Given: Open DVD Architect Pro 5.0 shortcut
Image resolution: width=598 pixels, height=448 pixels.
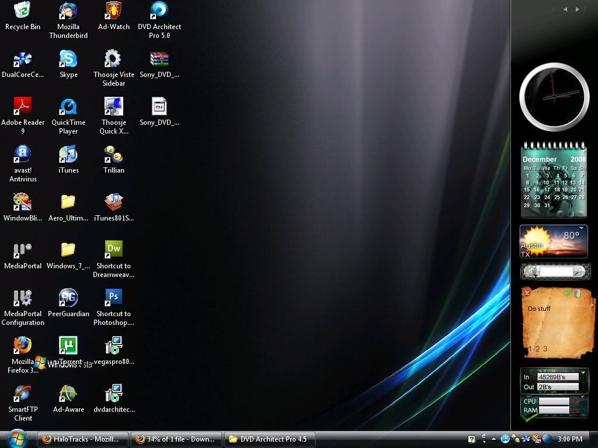Looking at the screenshot, I should pyautogui.click(x=159, y=20).
